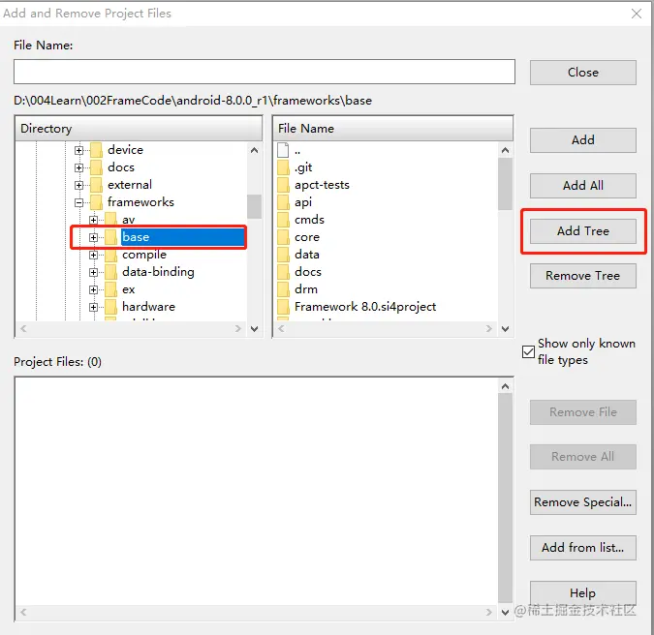Click cmds folder icon in file list
654x635 pixels.
pos(283,220)
